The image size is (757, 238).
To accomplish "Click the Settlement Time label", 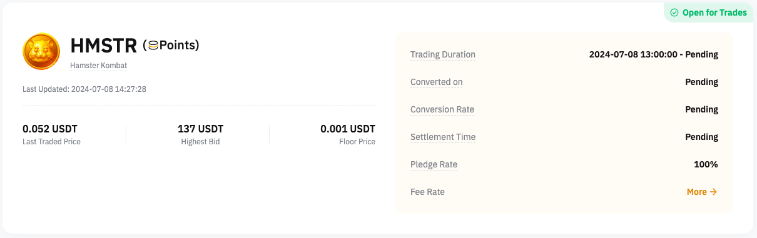I will [x=443, y=137].
